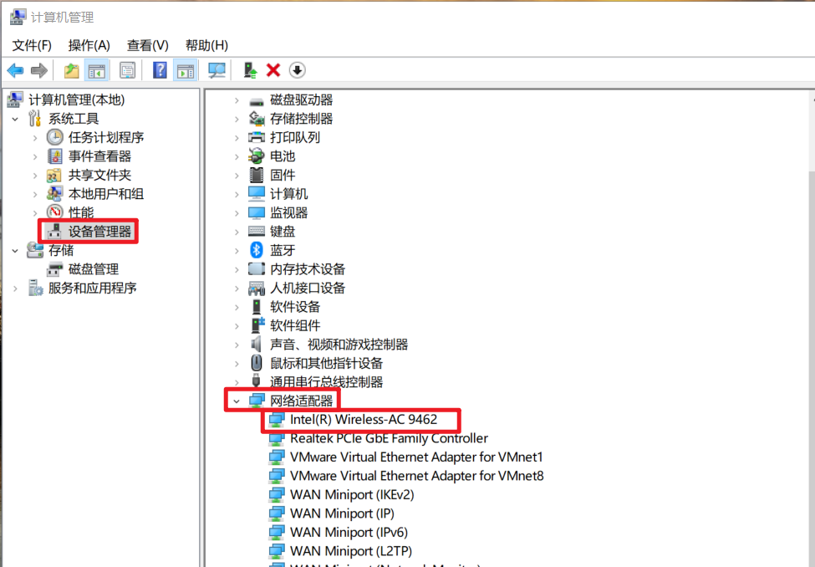Screen dimensions: 815x567
Task: Expand the 本地用户和组 node
Action: [x=35, y=194]
